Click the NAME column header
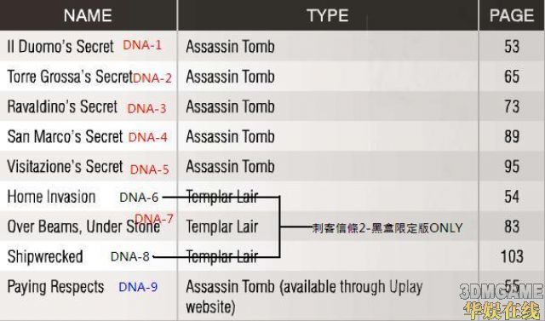The height and width of the screenshot is (321, 545). click(88, 15)
